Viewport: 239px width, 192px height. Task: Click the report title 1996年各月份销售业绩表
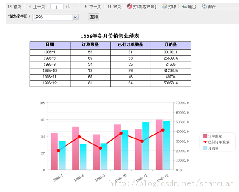(x=110, y=36)
